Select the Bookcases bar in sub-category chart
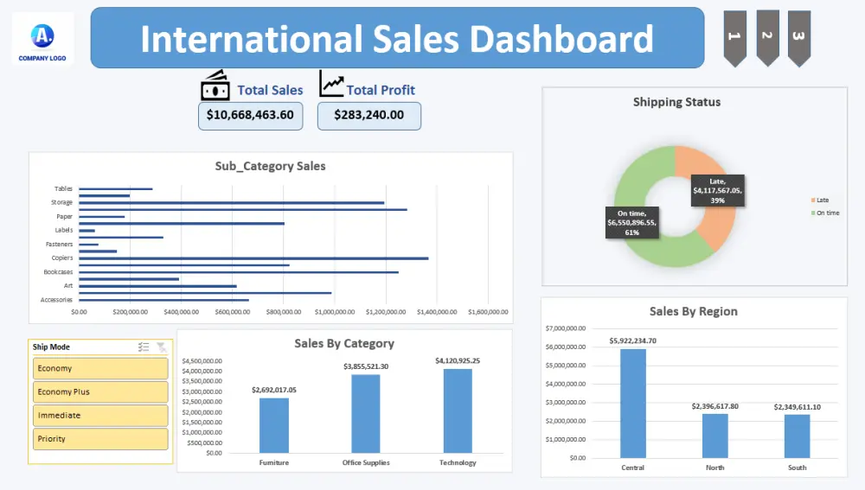Screen dimensions: 865x490 (239, 272)
